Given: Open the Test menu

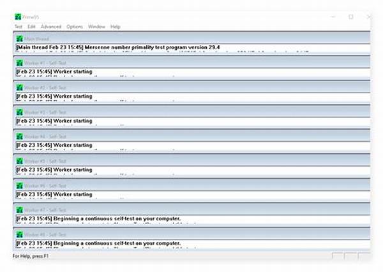Looking at the screenshot, I should click(x=19, y=27).
